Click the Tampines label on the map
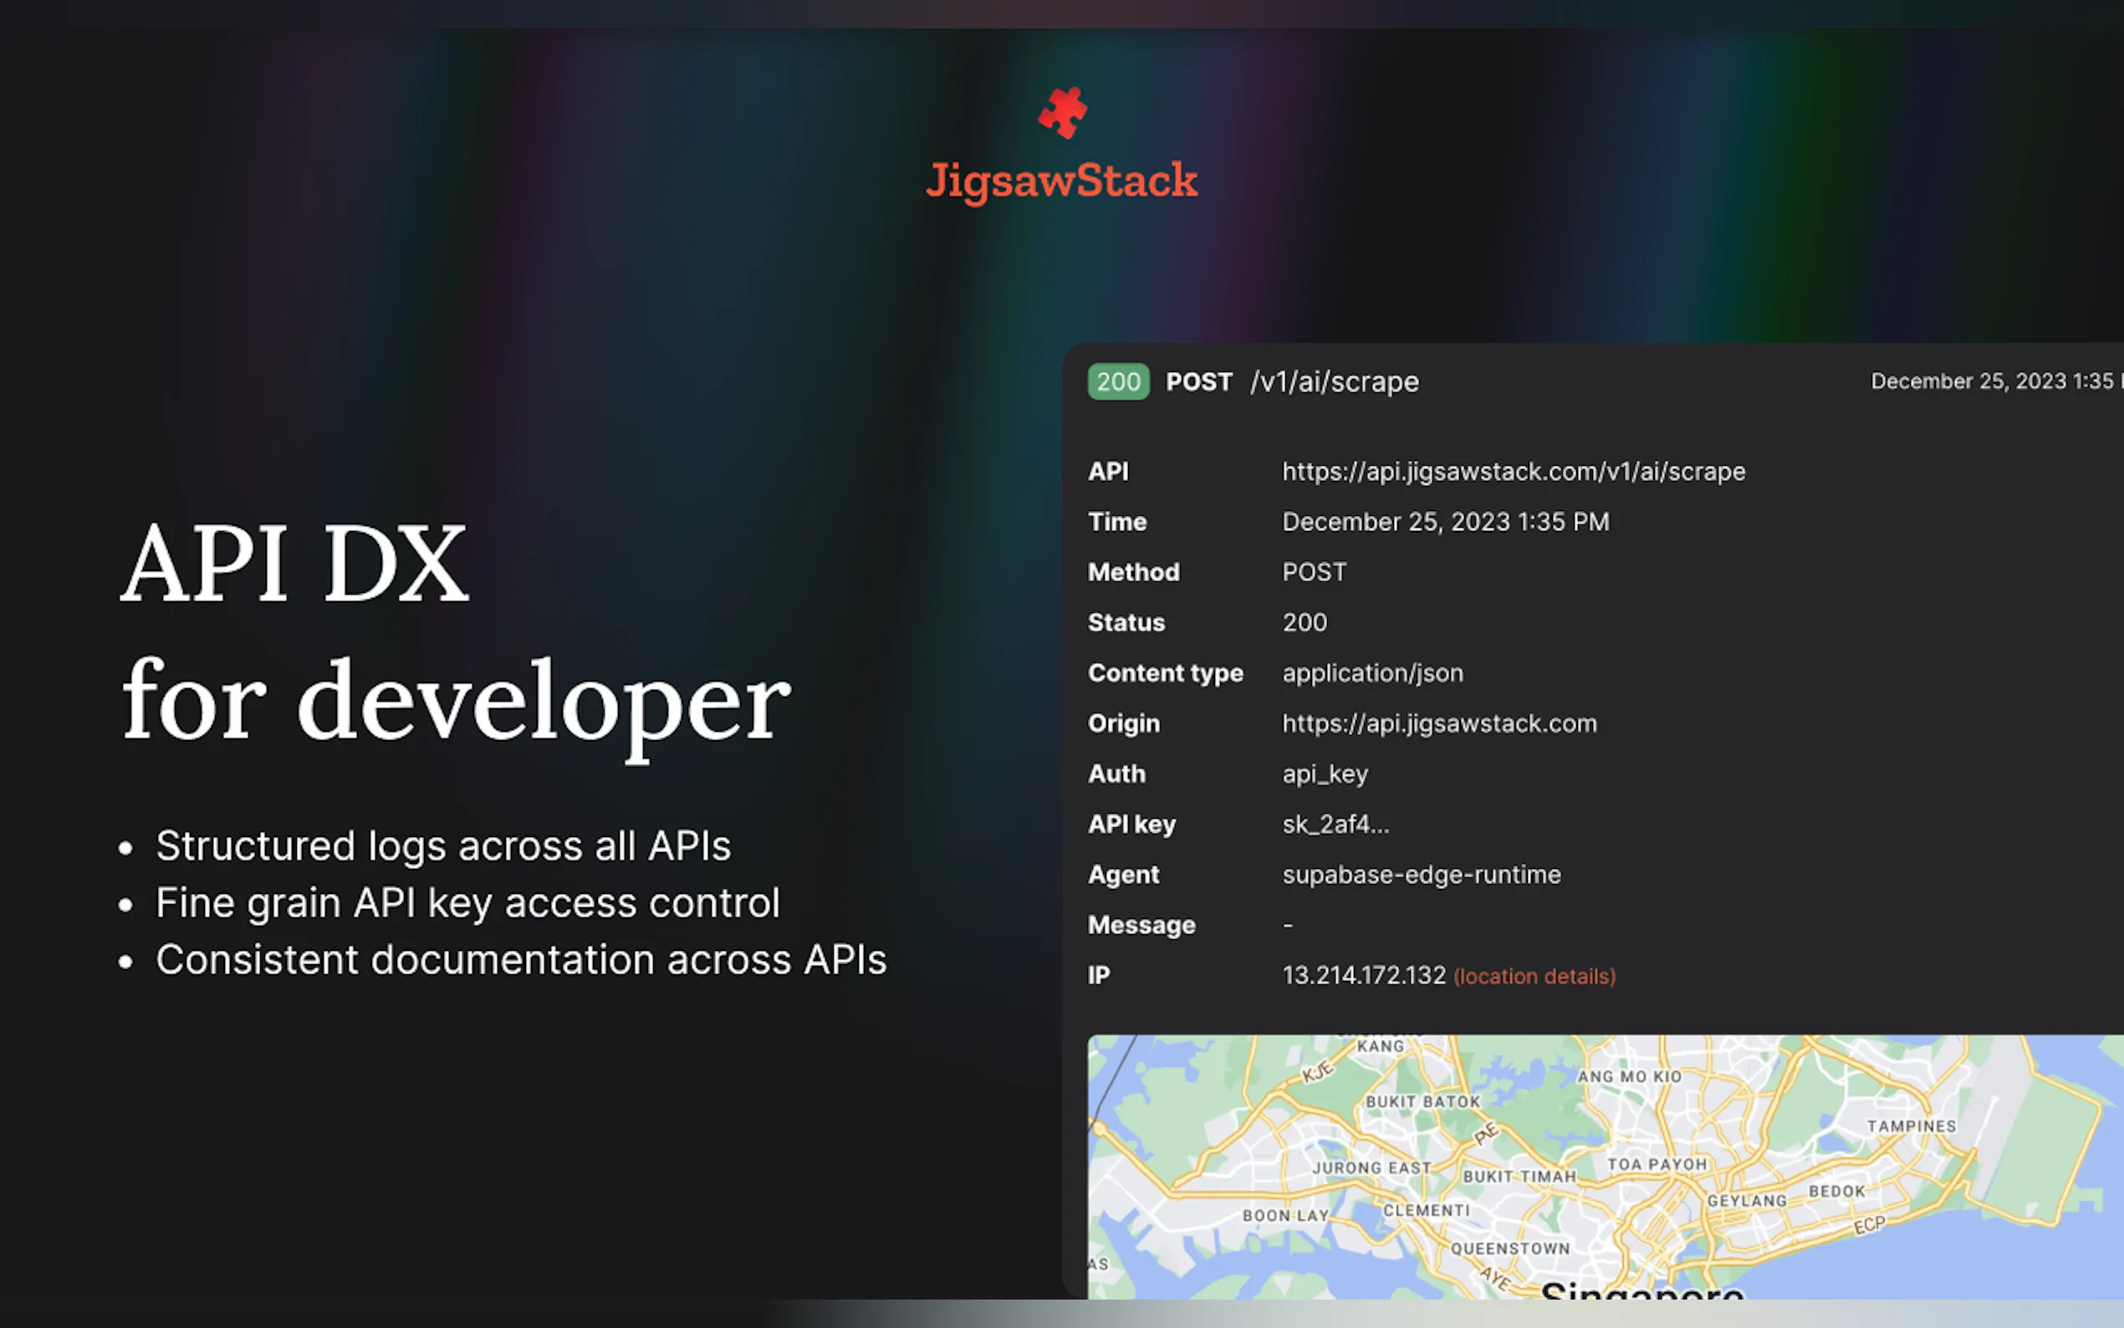This screenshot has width=2124, height=1328. 1911,1126
